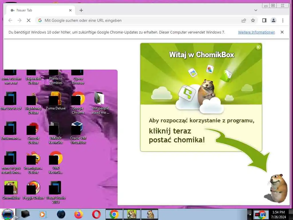
Task: Bookmark this tab with the star icon
Action: 253,20
